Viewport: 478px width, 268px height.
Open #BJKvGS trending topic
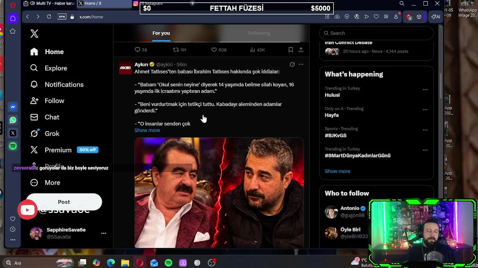click(x=335, y=135)
